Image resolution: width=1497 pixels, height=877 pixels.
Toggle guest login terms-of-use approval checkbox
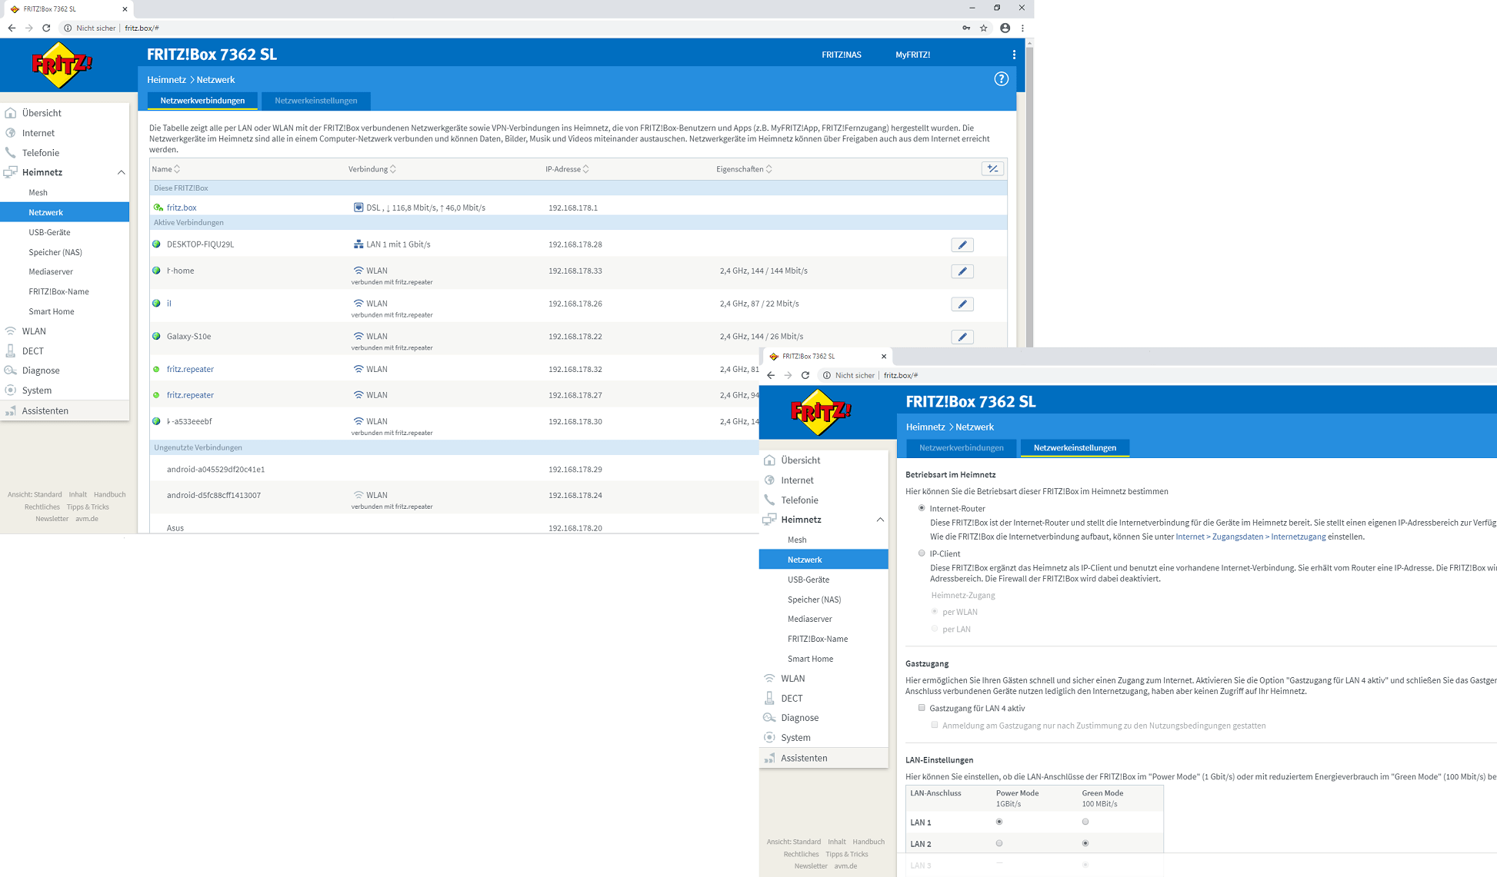tap(935, 725)
